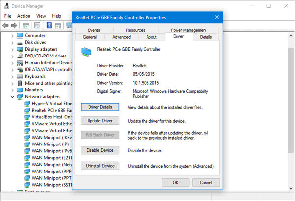Switch to the Resources tab
This screenshot has width=295, height=201.
tap(136, 30)
